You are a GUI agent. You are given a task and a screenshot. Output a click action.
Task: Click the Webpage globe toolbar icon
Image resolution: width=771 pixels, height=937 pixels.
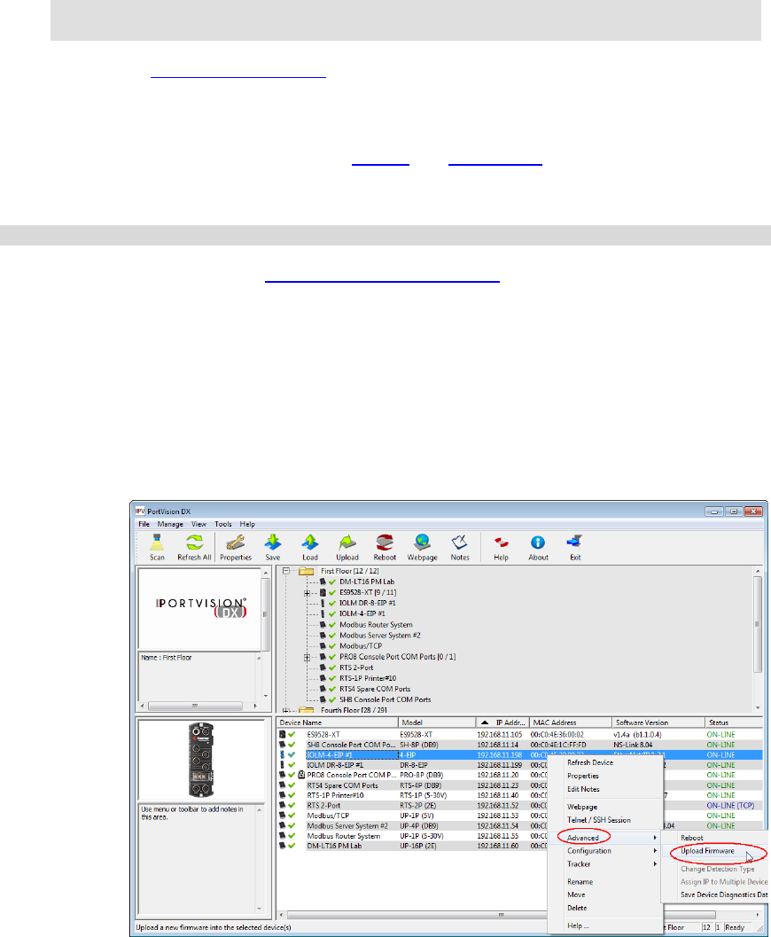[x=422, y=543]
